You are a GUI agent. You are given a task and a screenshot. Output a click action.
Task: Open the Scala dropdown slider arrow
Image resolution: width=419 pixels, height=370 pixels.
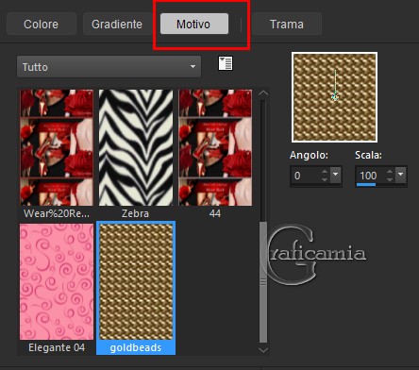(400, 175)
